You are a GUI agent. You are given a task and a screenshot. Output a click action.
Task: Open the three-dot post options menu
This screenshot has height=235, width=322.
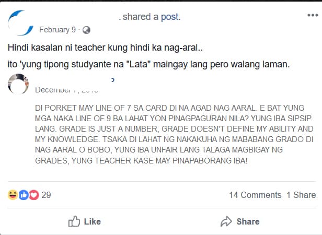tap(313, 15)
